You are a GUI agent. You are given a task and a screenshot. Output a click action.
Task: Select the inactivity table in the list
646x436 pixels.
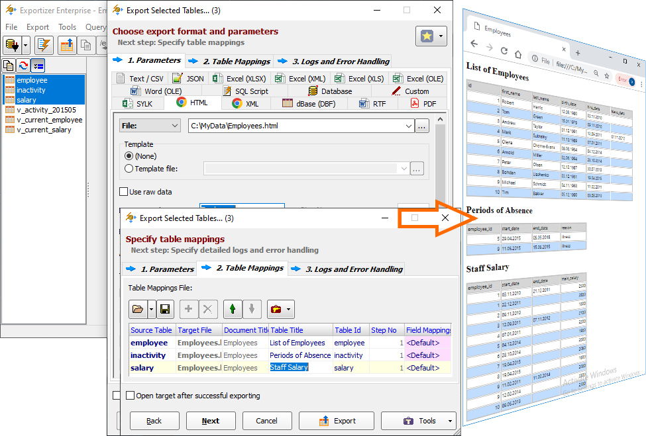tap(44, 90)
